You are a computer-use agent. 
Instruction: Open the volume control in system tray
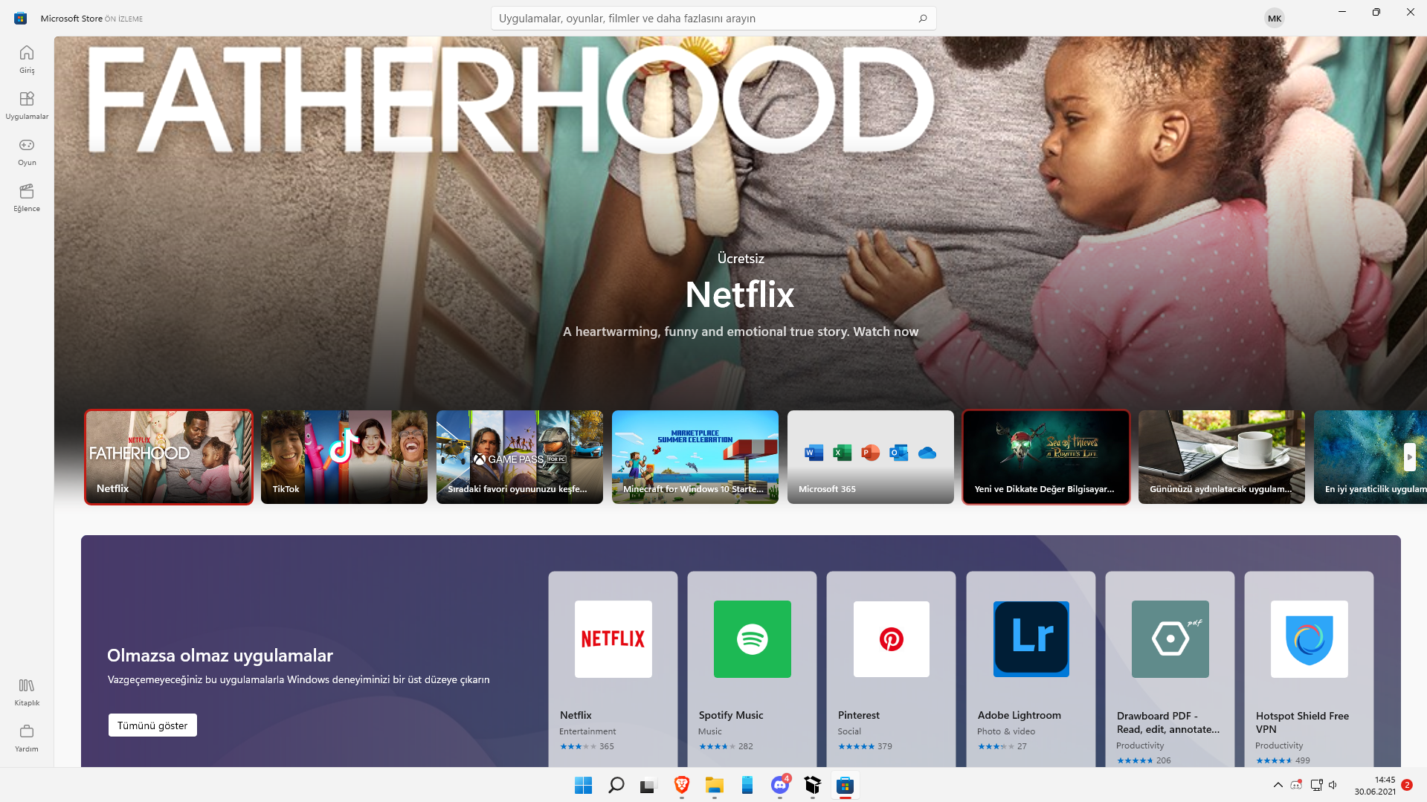point(1333,785)
